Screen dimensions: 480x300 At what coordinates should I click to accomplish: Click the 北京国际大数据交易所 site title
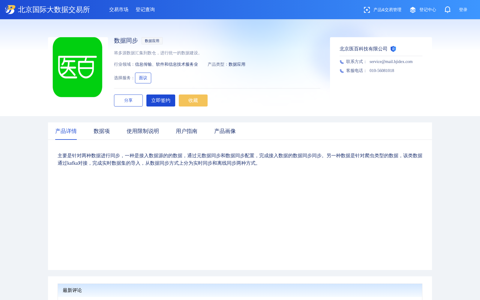(x=54, y=10)
